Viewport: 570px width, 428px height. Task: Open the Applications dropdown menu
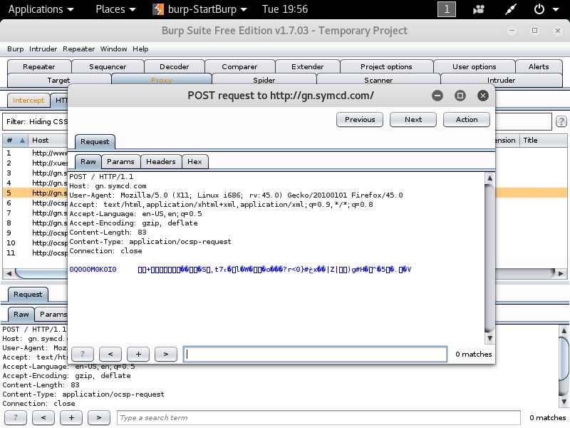point(41,9)
